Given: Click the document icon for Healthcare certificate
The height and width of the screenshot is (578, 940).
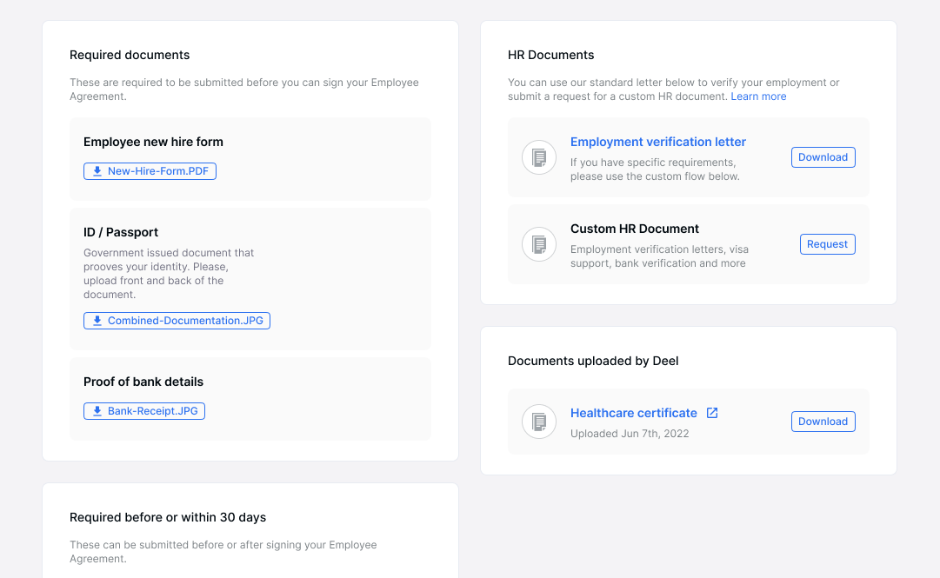Looking at the screenshot, I should tap(539, 422).
